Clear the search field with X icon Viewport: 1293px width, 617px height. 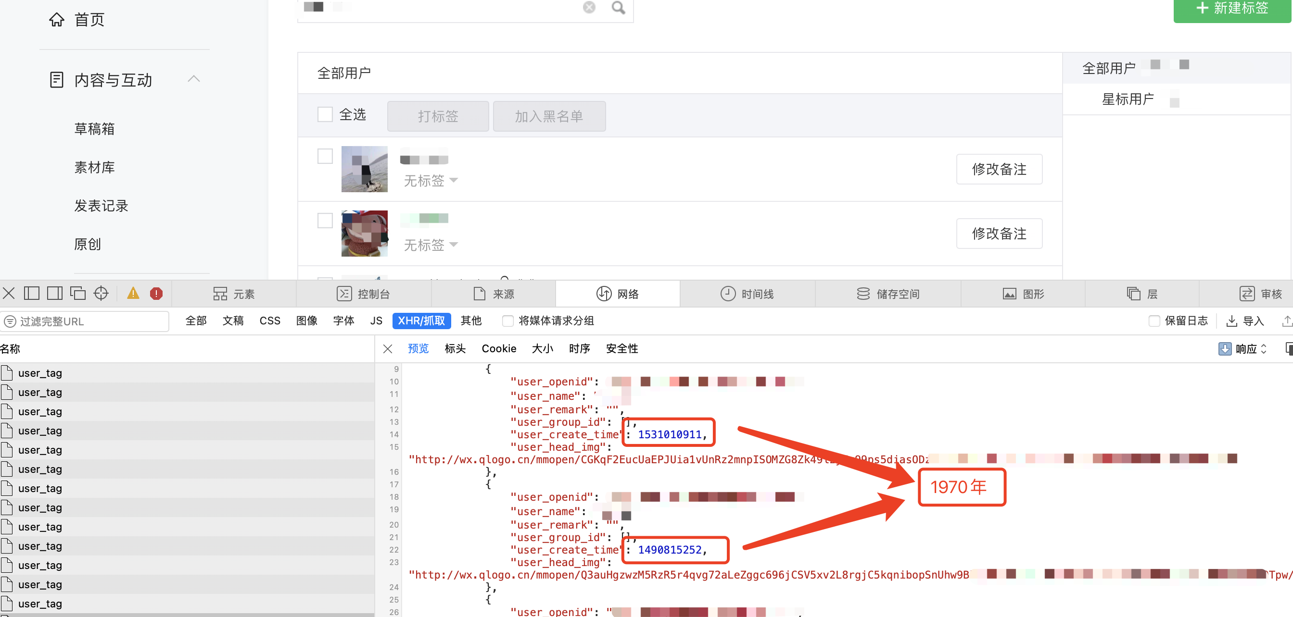(589, 8)
